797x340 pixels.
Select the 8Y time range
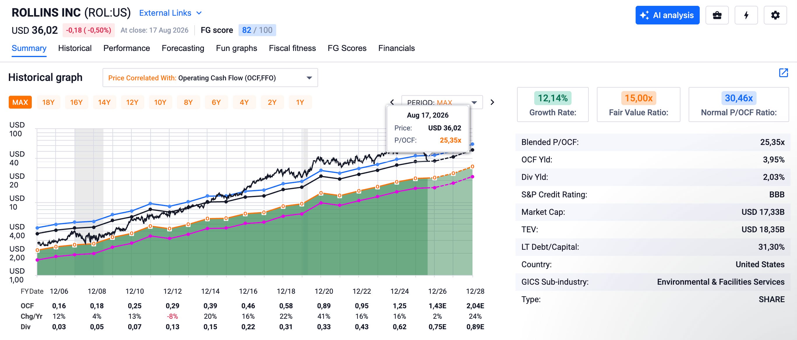click(x=188, y=102)
